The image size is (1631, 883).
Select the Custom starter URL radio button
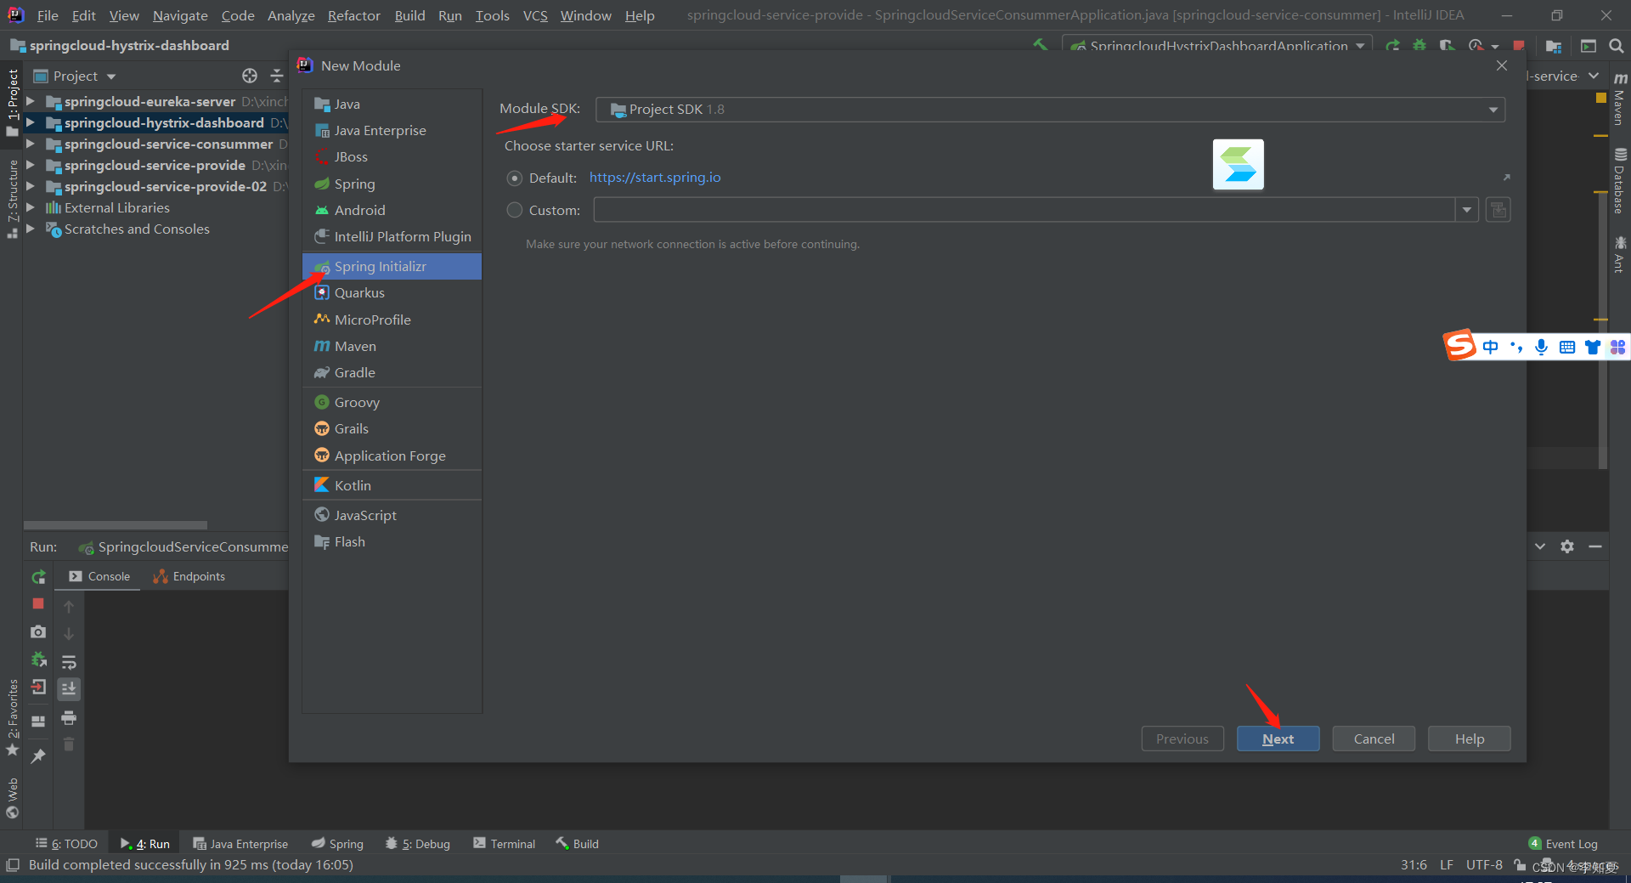tap(514, 210)
